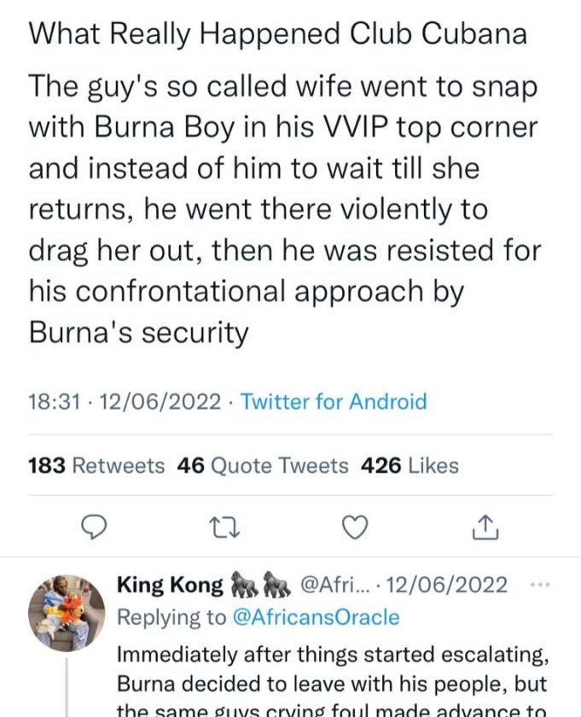Image resolution: width=581 pixels, height=717 pixels.
Task: Tap the reply speech bubble icon
Action: [x=92, y=528]
